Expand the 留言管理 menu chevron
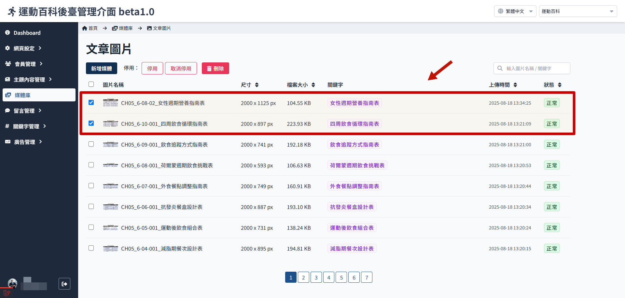625x298 pixels. pos(40,110)
